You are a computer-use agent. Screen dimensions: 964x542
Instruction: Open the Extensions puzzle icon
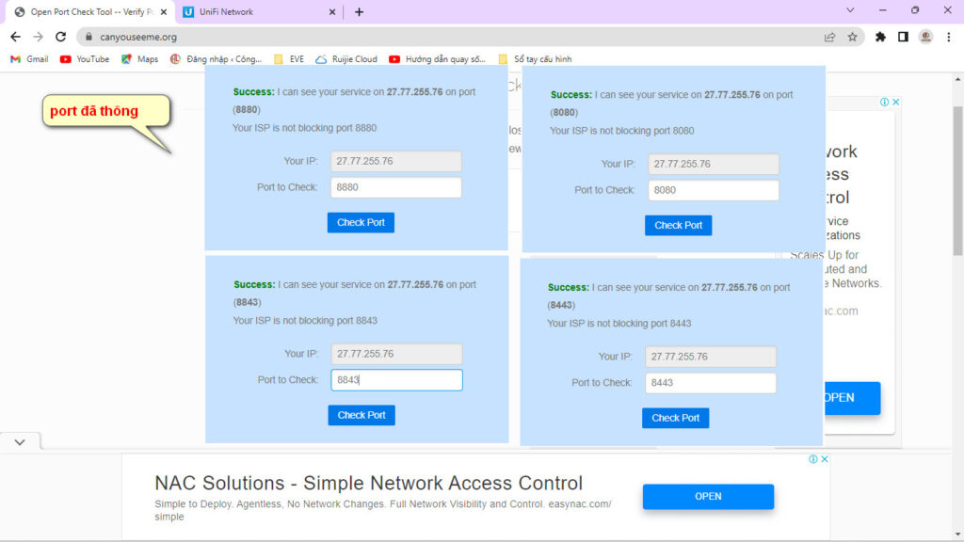[x=880, y=37]
